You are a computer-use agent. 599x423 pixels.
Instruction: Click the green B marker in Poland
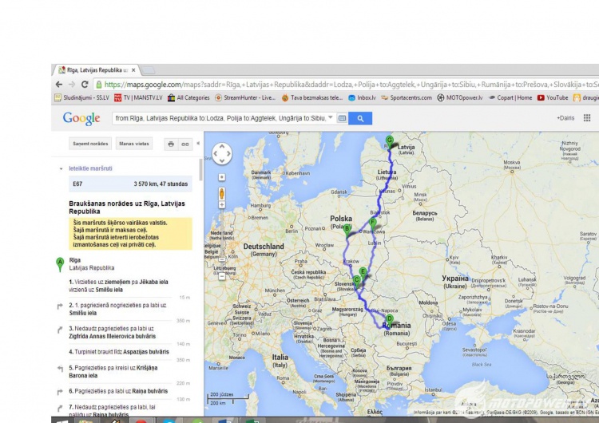(347, 230)
